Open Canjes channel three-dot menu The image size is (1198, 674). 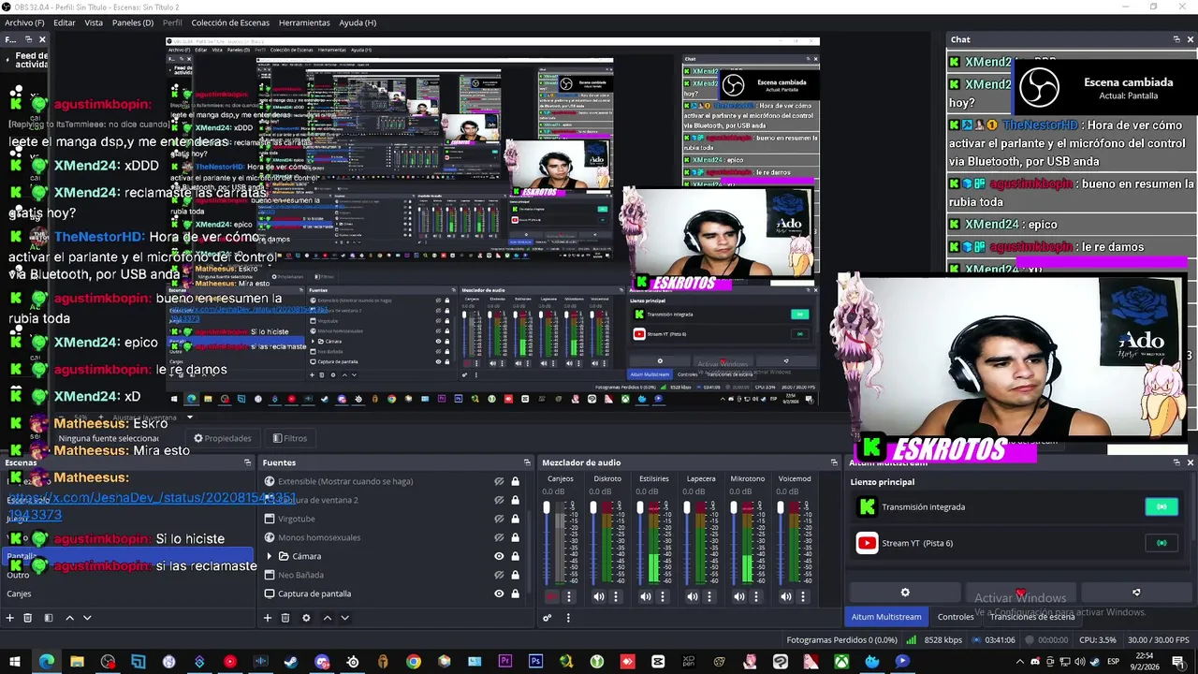tap(568, 596)
